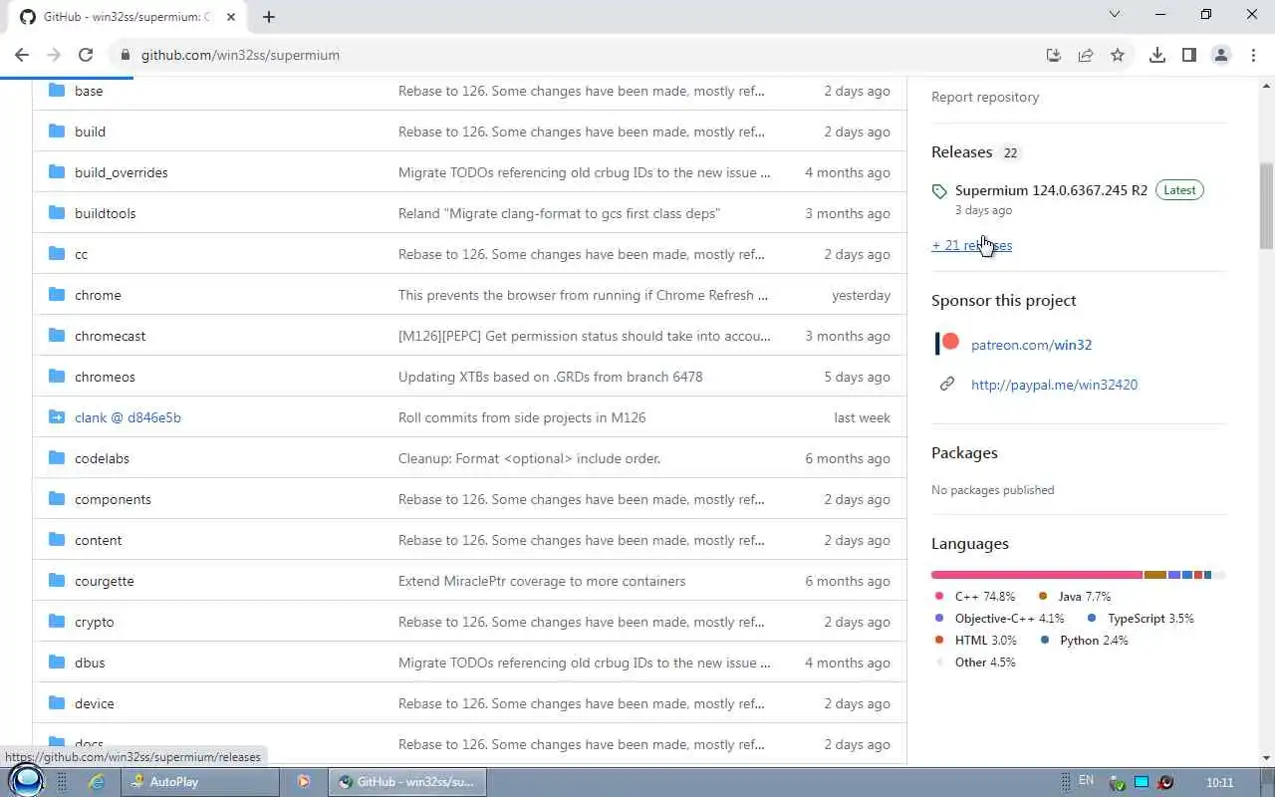
Task: Toggle the browser side panel
Action: (1189, 55)
